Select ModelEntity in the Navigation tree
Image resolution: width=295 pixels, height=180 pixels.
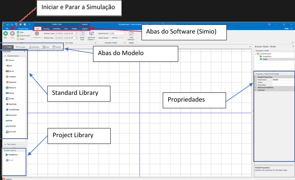pos(268,56)
